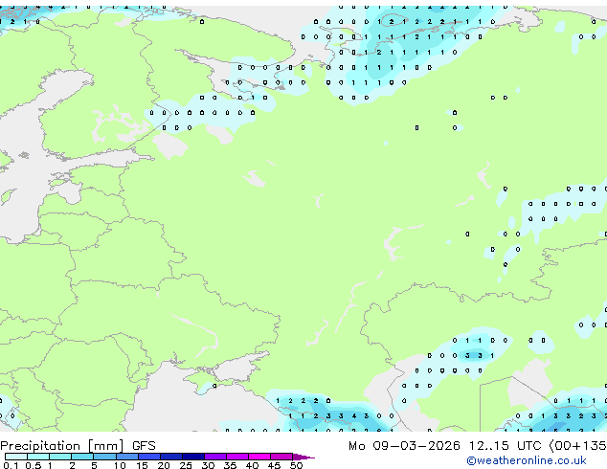Screen dimensions: 607x469
Task: Click the legend label '0.1'
Action: [11, 465]
